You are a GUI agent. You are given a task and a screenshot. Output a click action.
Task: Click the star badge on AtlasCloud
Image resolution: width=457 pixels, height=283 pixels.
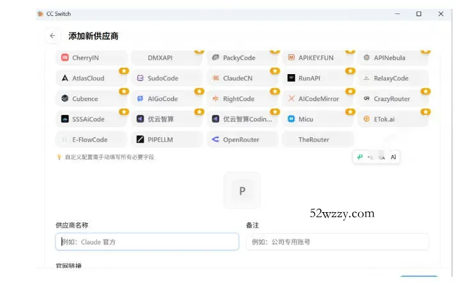click(x=124, y=71)
